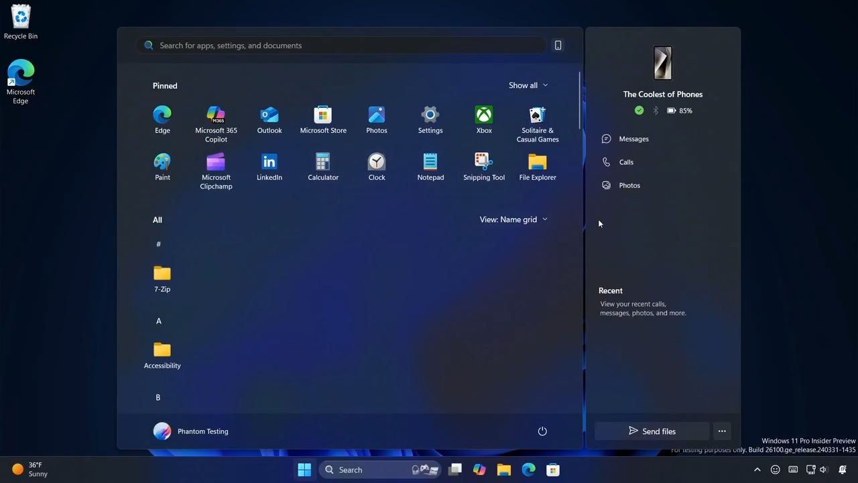Open the LinkedIn pinned app
The image size is (858, 483).
click(x=269, y=168)
